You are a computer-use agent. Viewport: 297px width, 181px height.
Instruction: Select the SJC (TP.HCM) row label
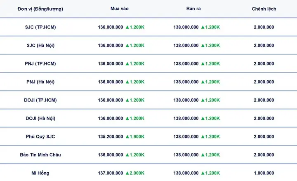[x=40, y=27]
